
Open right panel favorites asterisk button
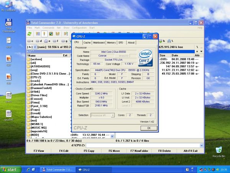click(197, 52)
